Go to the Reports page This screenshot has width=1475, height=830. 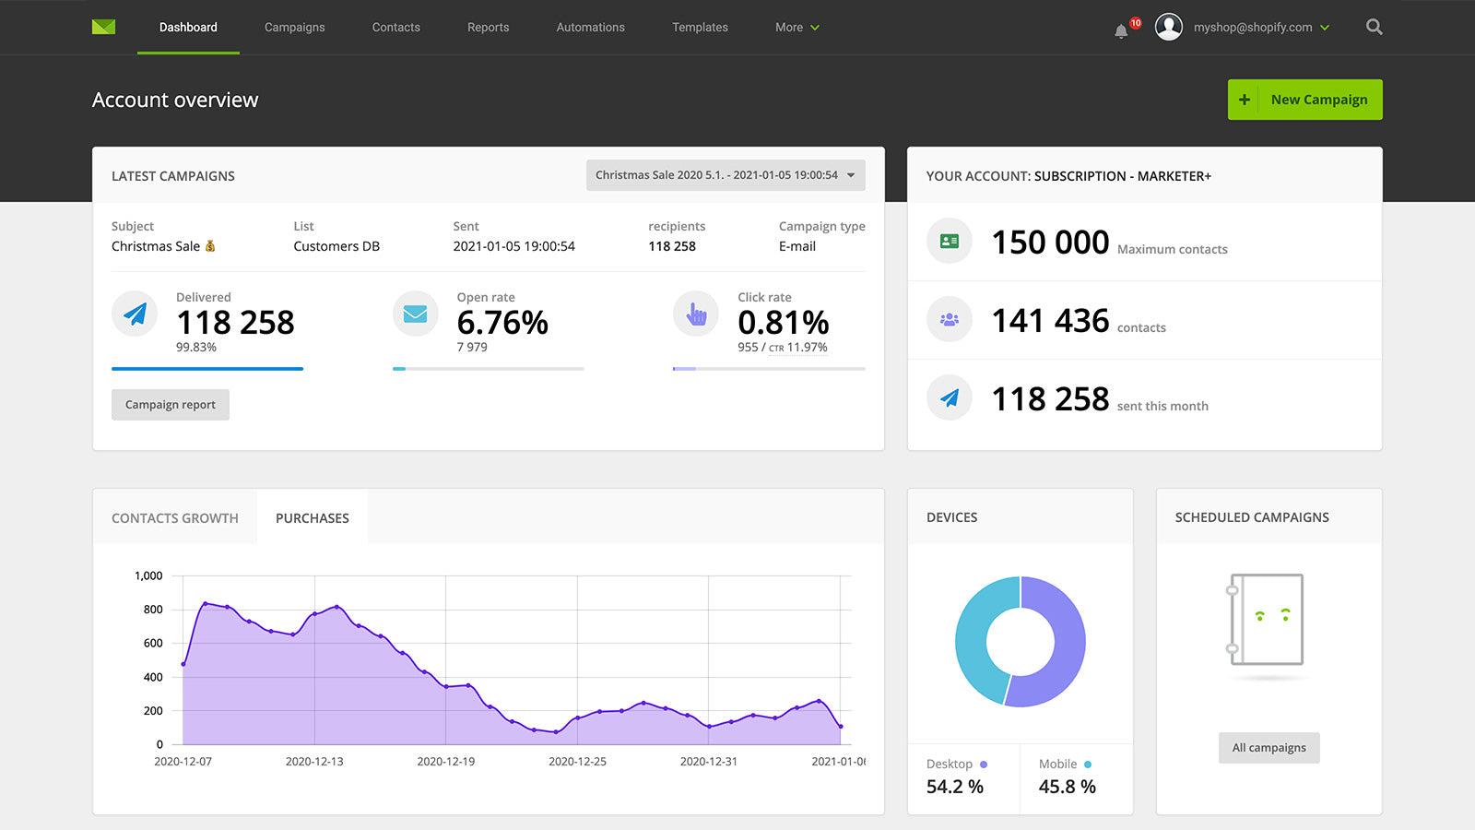488,28
